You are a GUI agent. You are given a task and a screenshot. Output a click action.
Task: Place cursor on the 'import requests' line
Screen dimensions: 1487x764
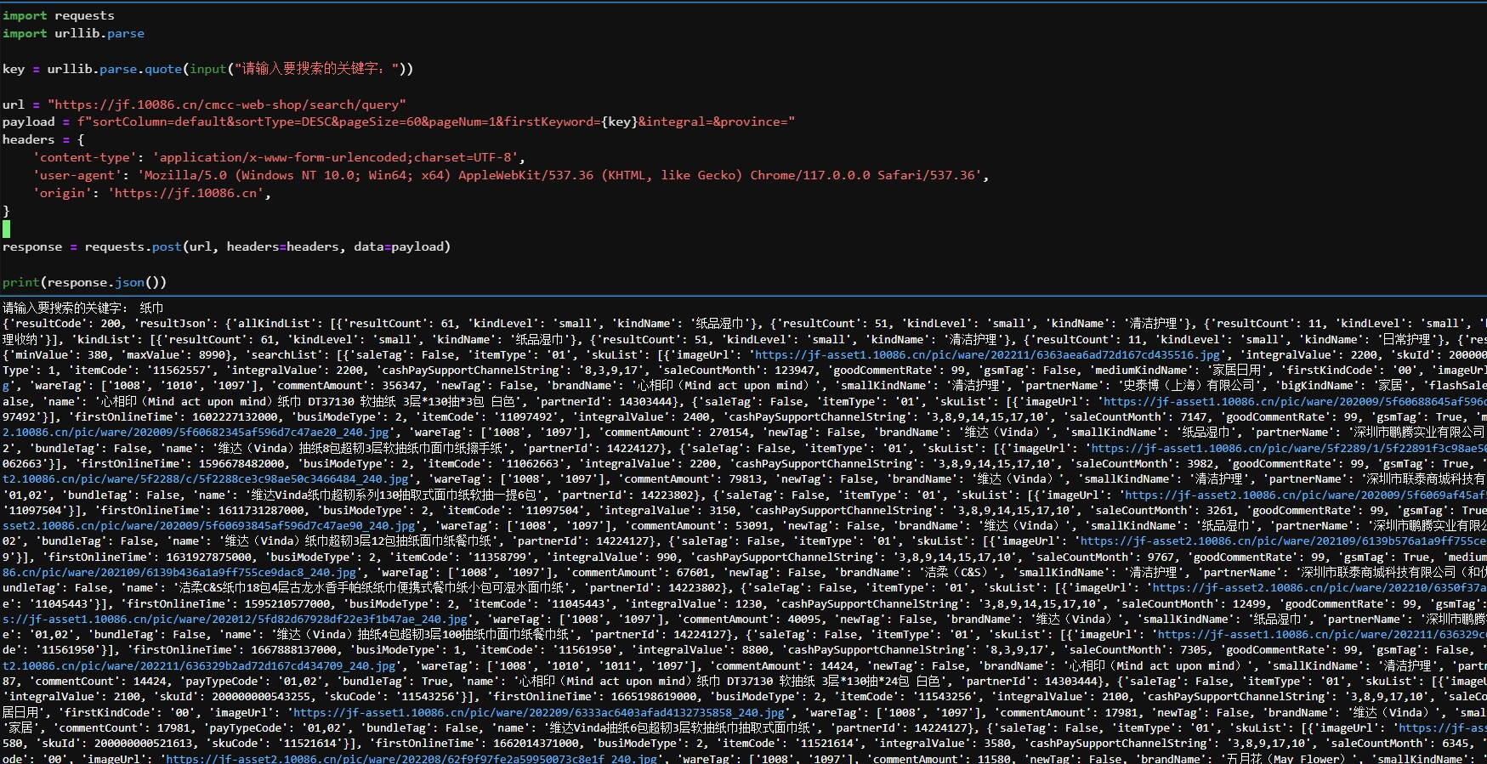58,15
